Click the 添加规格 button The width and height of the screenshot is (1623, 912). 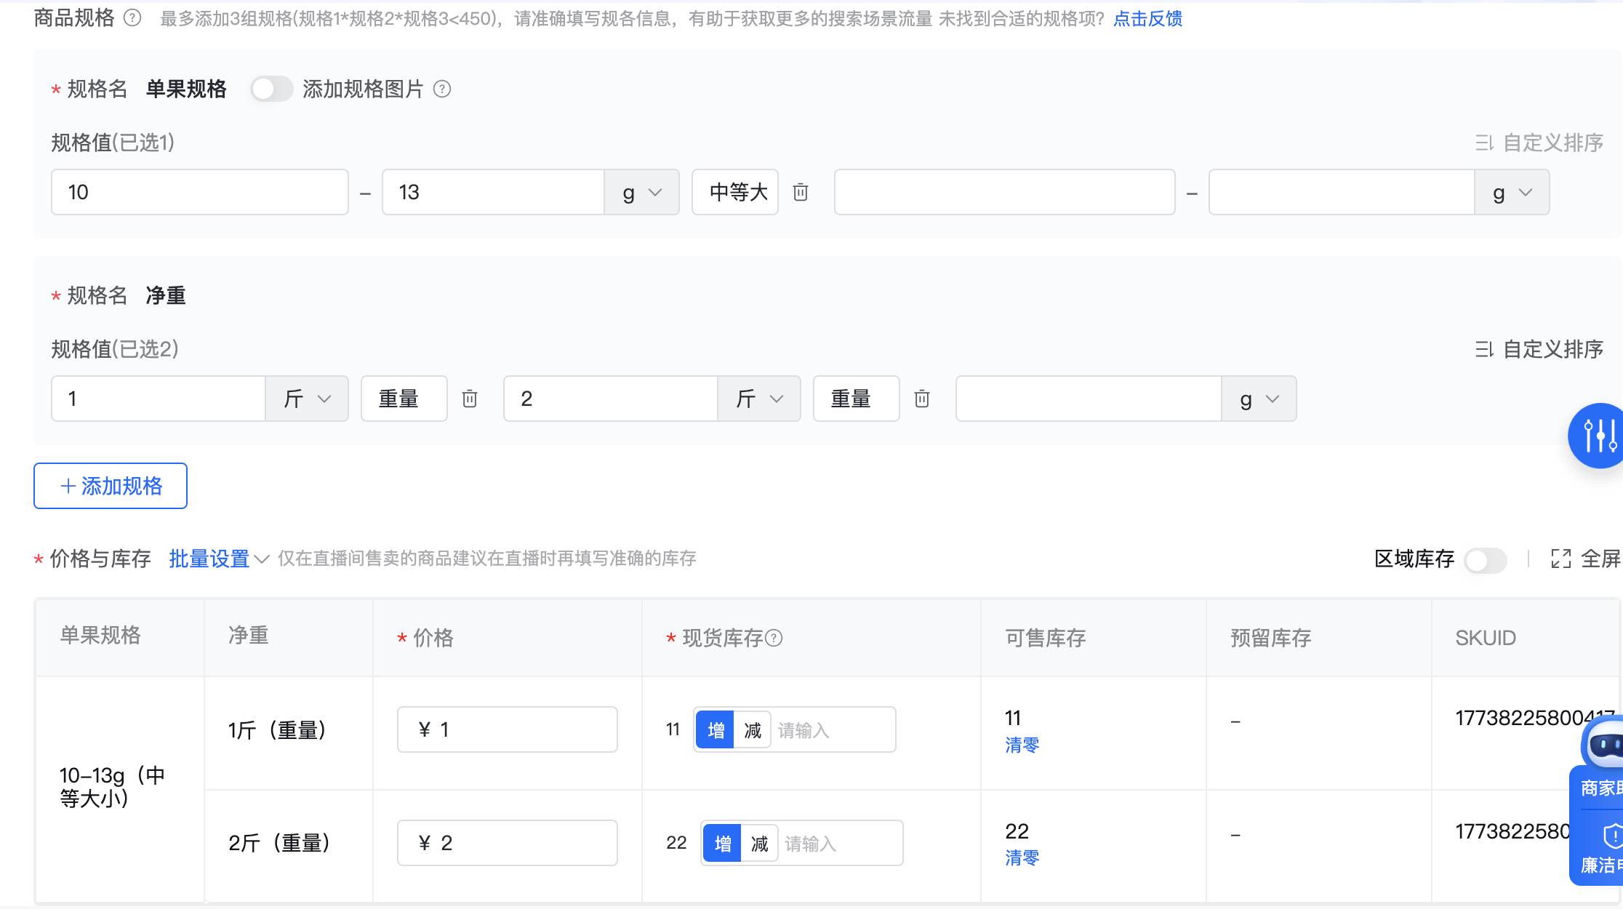pos(111,486)
